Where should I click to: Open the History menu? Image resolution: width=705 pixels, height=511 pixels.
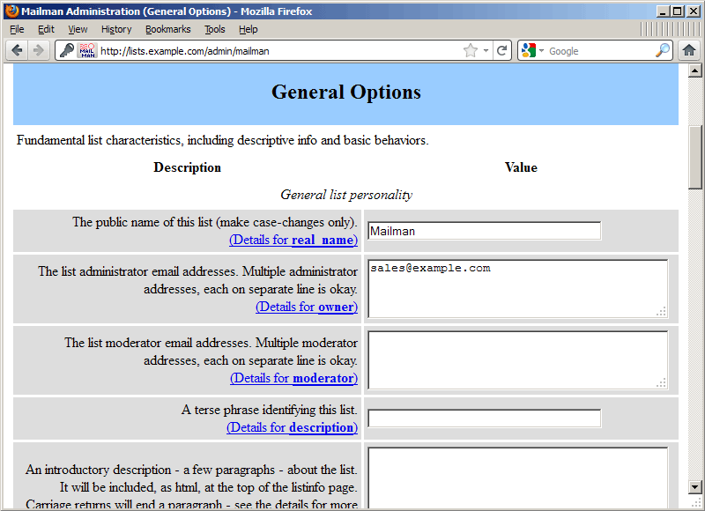116,29
